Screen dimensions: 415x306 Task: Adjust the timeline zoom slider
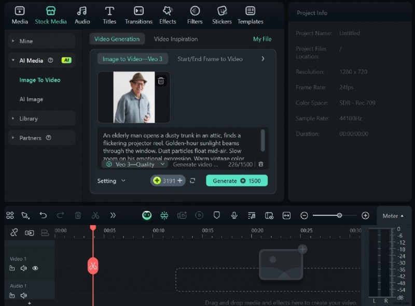340,215
